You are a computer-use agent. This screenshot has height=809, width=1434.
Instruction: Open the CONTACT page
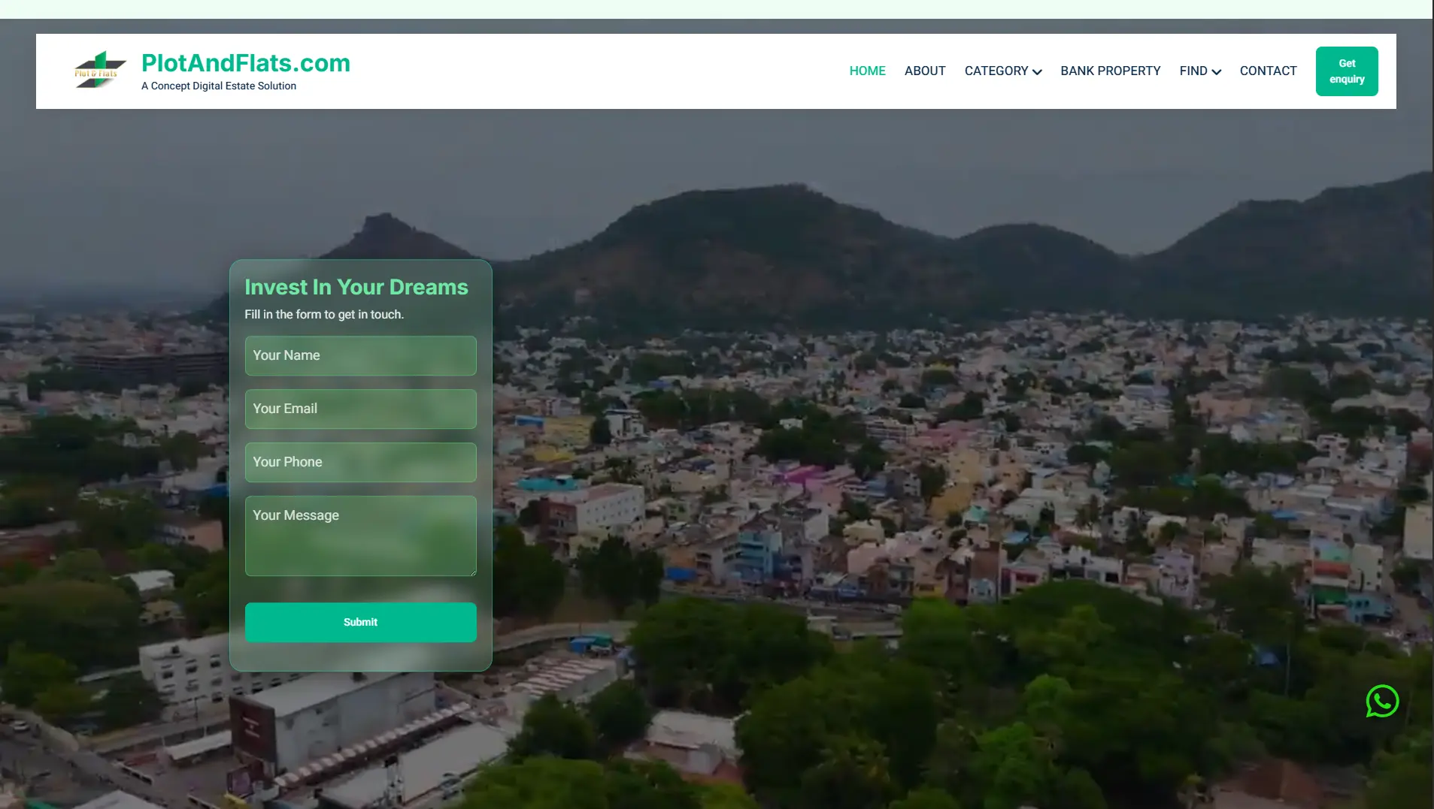[1269, 71]
